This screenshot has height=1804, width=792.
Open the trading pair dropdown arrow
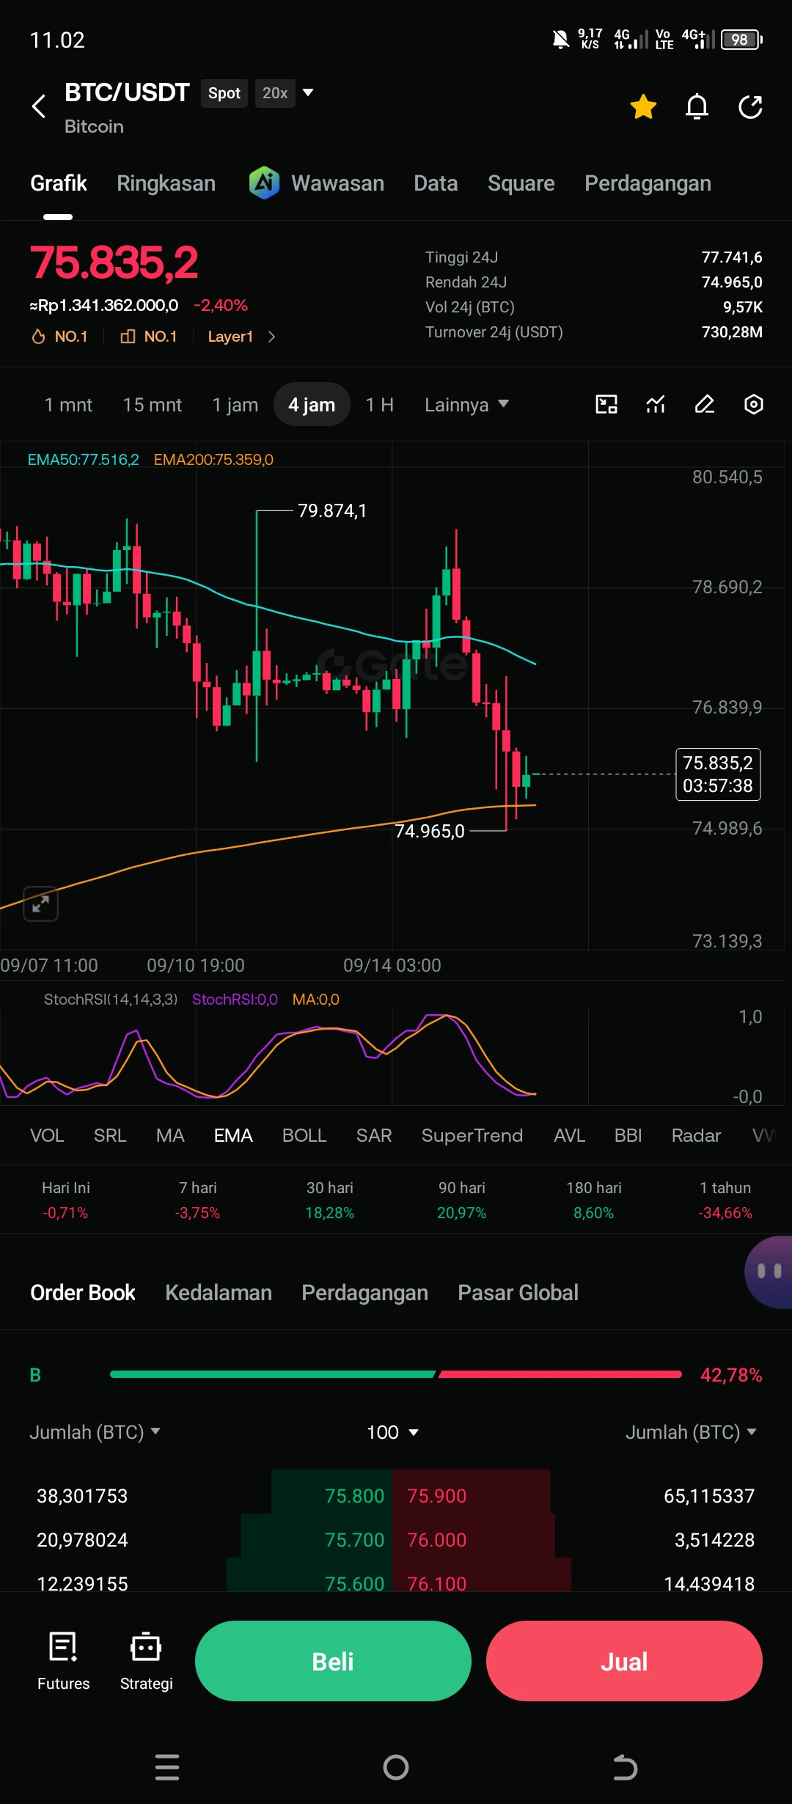point(309,92)
